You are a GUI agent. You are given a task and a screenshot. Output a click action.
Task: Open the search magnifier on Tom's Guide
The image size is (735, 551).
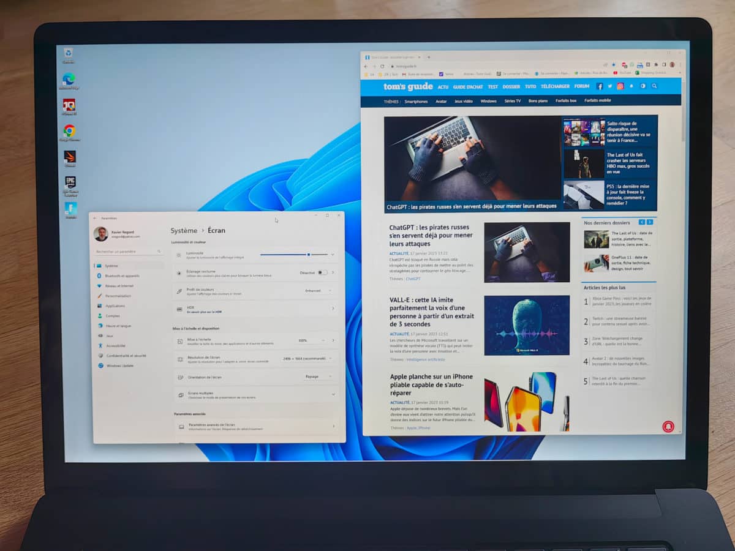(654, 86)
